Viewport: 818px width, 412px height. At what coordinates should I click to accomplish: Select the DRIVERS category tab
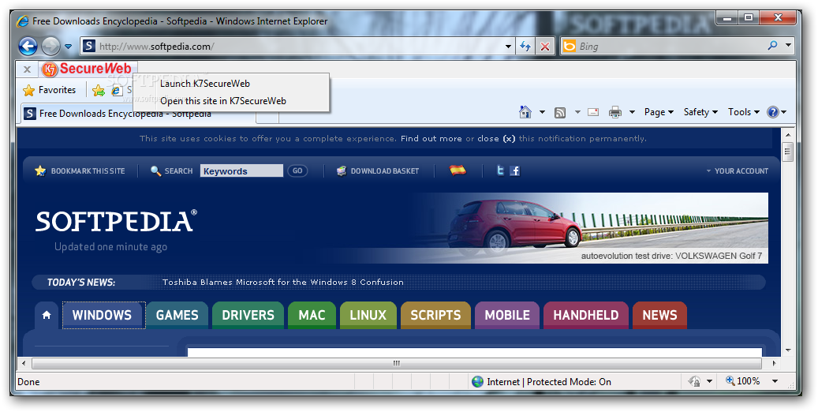point(248,315)
